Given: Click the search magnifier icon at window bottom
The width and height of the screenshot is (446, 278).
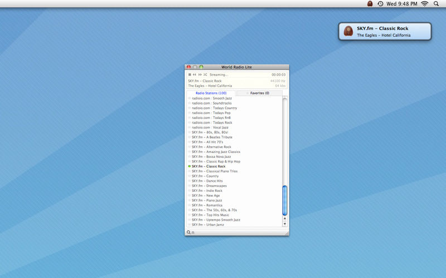Looking at the screenshot, I should click(x=188, y=232).
